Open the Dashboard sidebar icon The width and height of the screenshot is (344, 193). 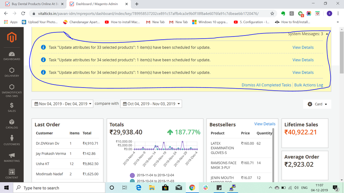(12, 56)
